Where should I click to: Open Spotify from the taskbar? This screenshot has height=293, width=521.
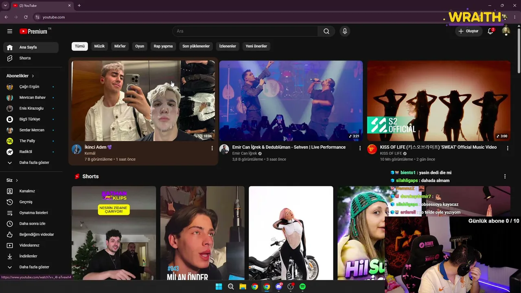302,286
